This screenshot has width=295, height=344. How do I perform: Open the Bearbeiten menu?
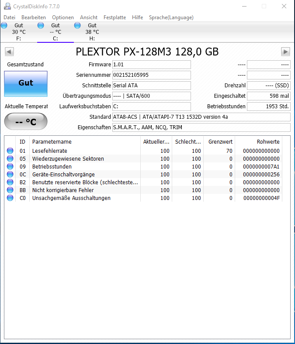34,17
